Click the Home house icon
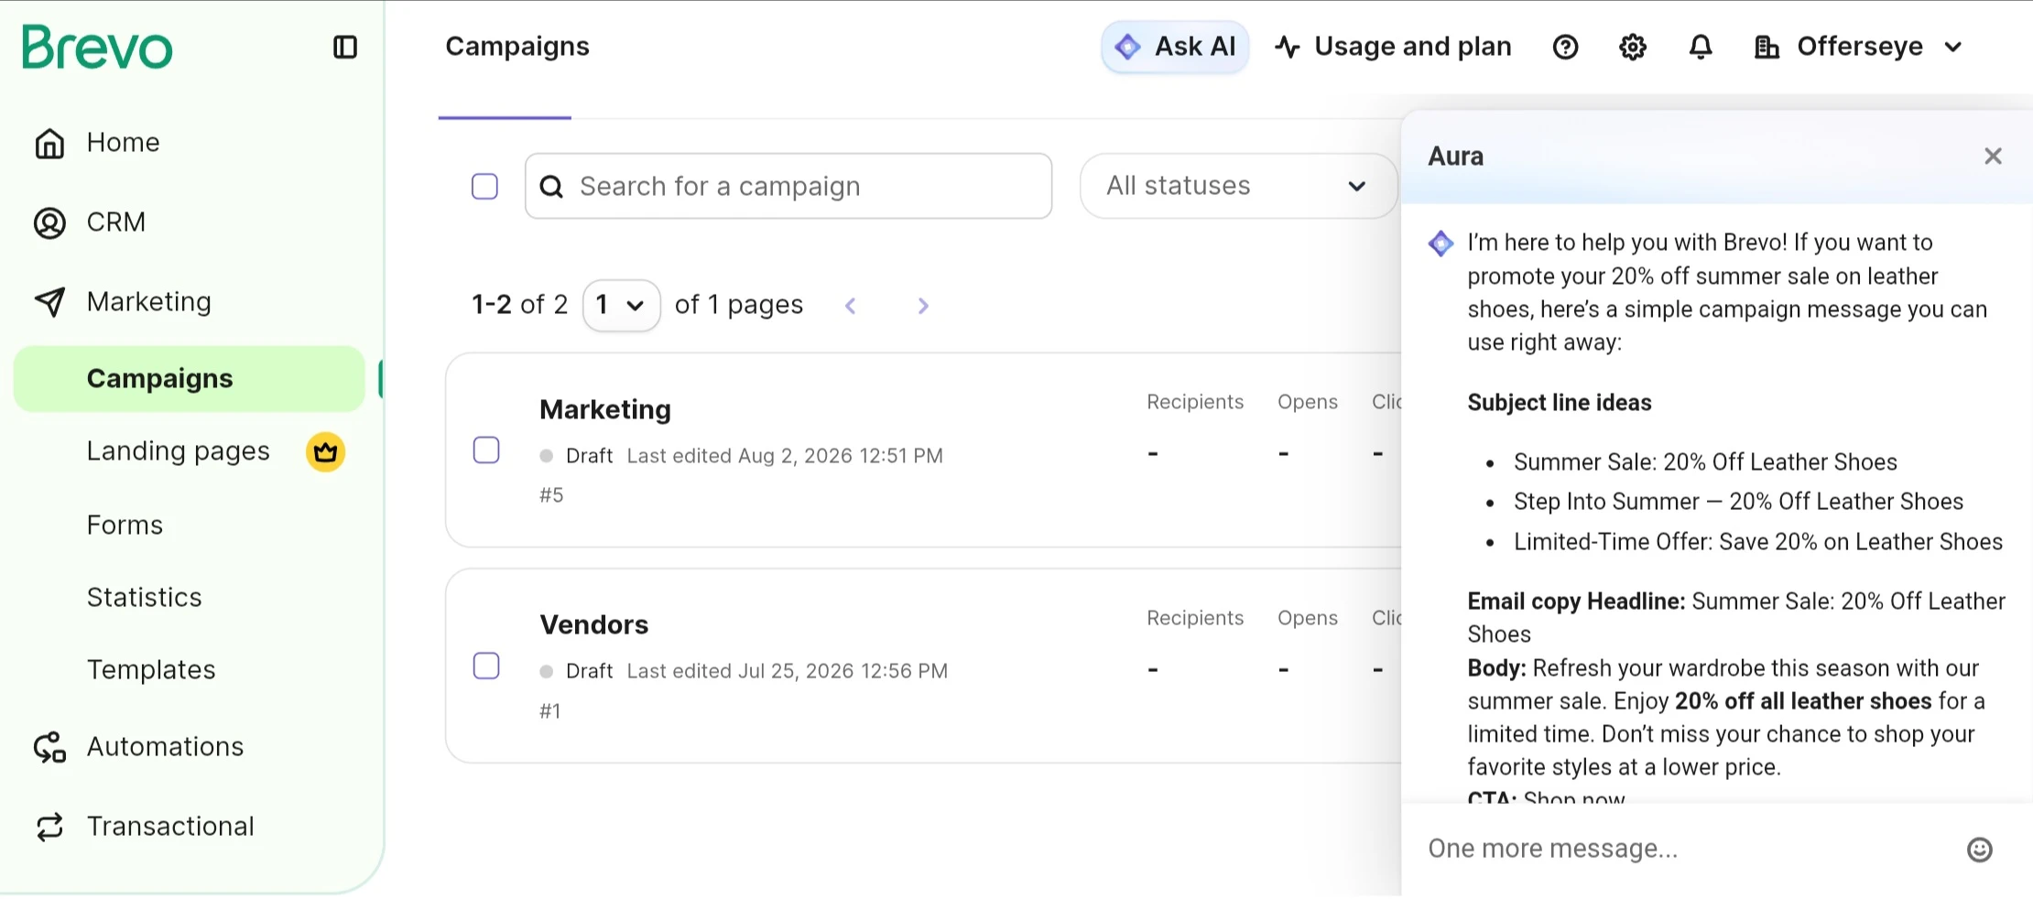Screen dimensions: 2033x899 coord(49,143)
